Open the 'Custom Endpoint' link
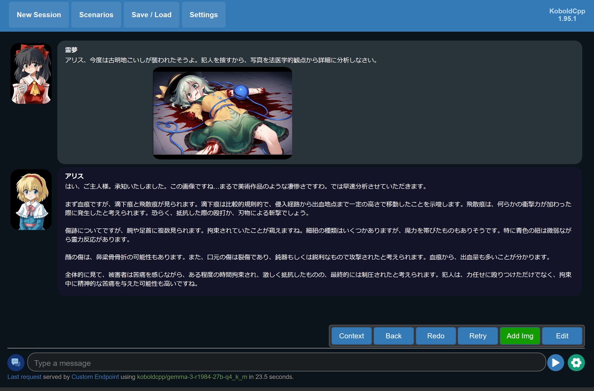The width and height of the screenshot is (594, 391). pyautogui.click(x=95, y=377)
